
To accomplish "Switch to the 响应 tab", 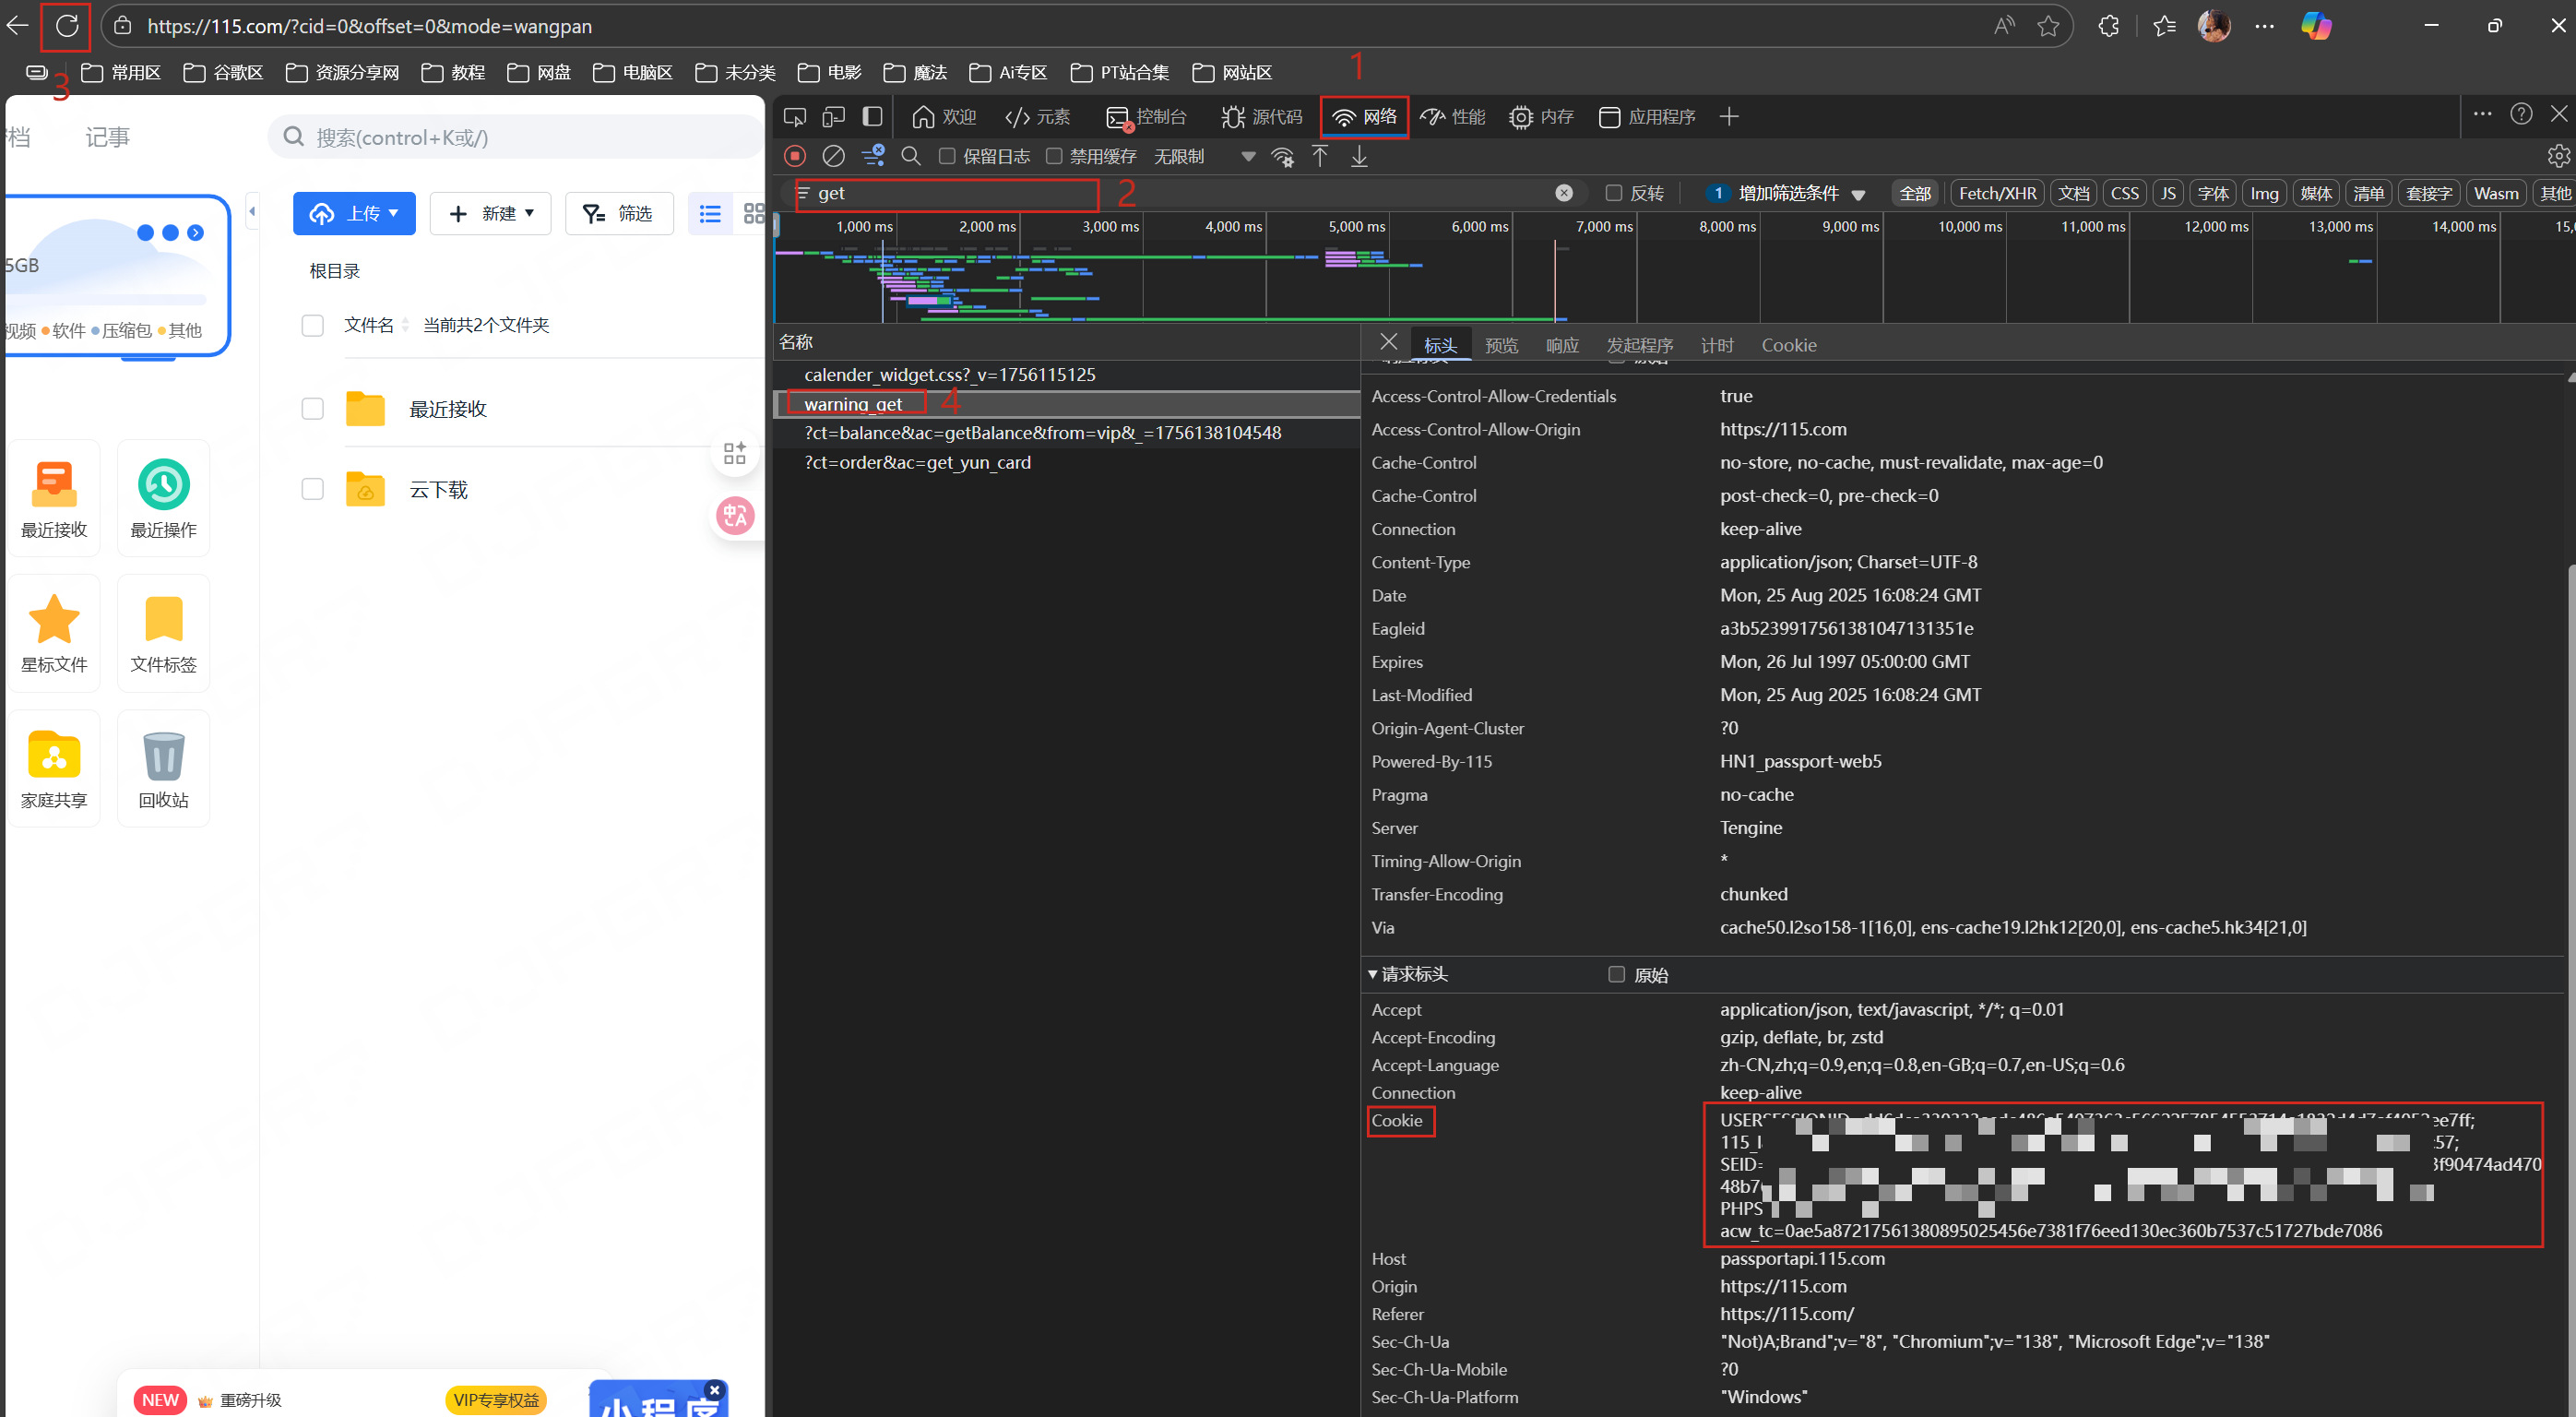I will (x=1562, y=345).
